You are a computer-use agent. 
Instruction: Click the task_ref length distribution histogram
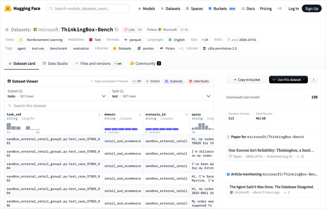[x=23, y=126]
